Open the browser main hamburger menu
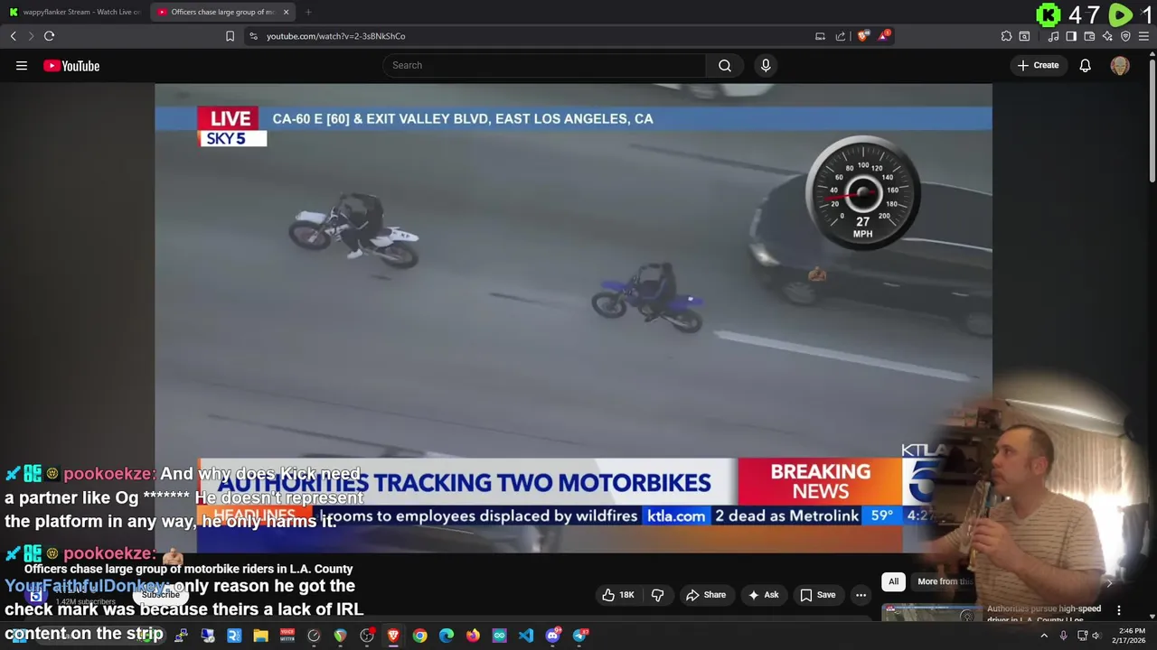The height and width of the screenshot is (650, 1157). (1144, 36)
